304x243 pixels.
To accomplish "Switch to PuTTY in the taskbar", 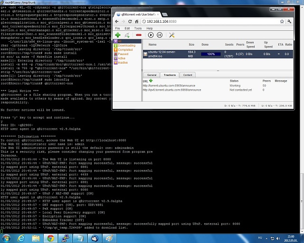I will coord(65,238).
